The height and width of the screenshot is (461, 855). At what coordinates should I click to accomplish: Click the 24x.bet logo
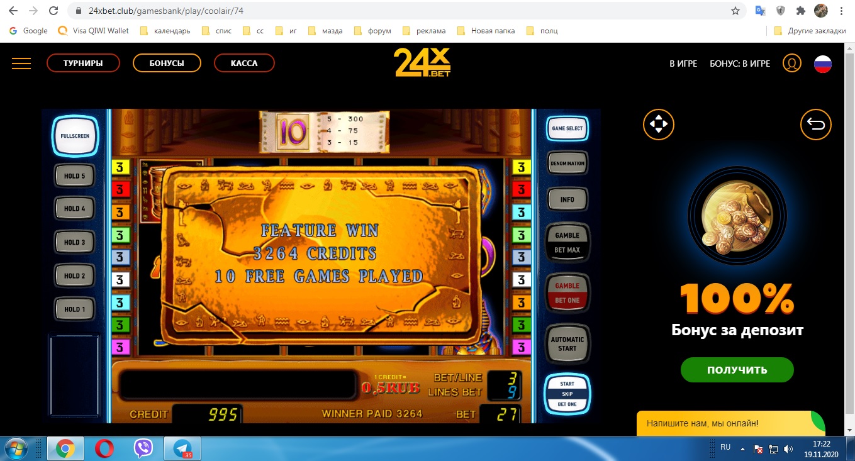pyautogui.click(x=422, y=63)
